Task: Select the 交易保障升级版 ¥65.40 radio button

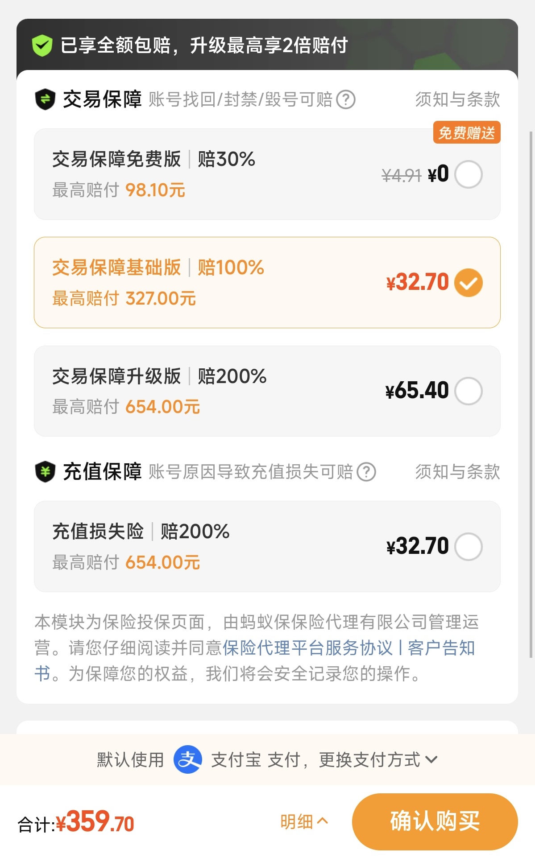Action: pos(469,391)
